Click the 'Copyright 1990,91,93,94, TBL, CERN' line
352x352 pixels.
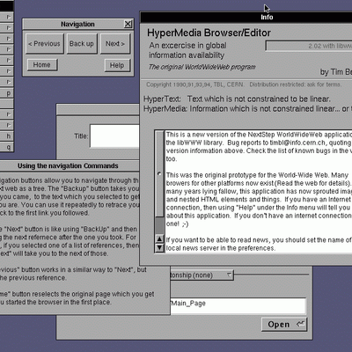194,84
